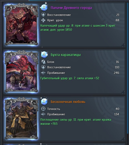The height and width of the screenshot is (145, 129).
Task: Click the Губительный удар ур. 7 skill text
Action: tap(70, 78)
